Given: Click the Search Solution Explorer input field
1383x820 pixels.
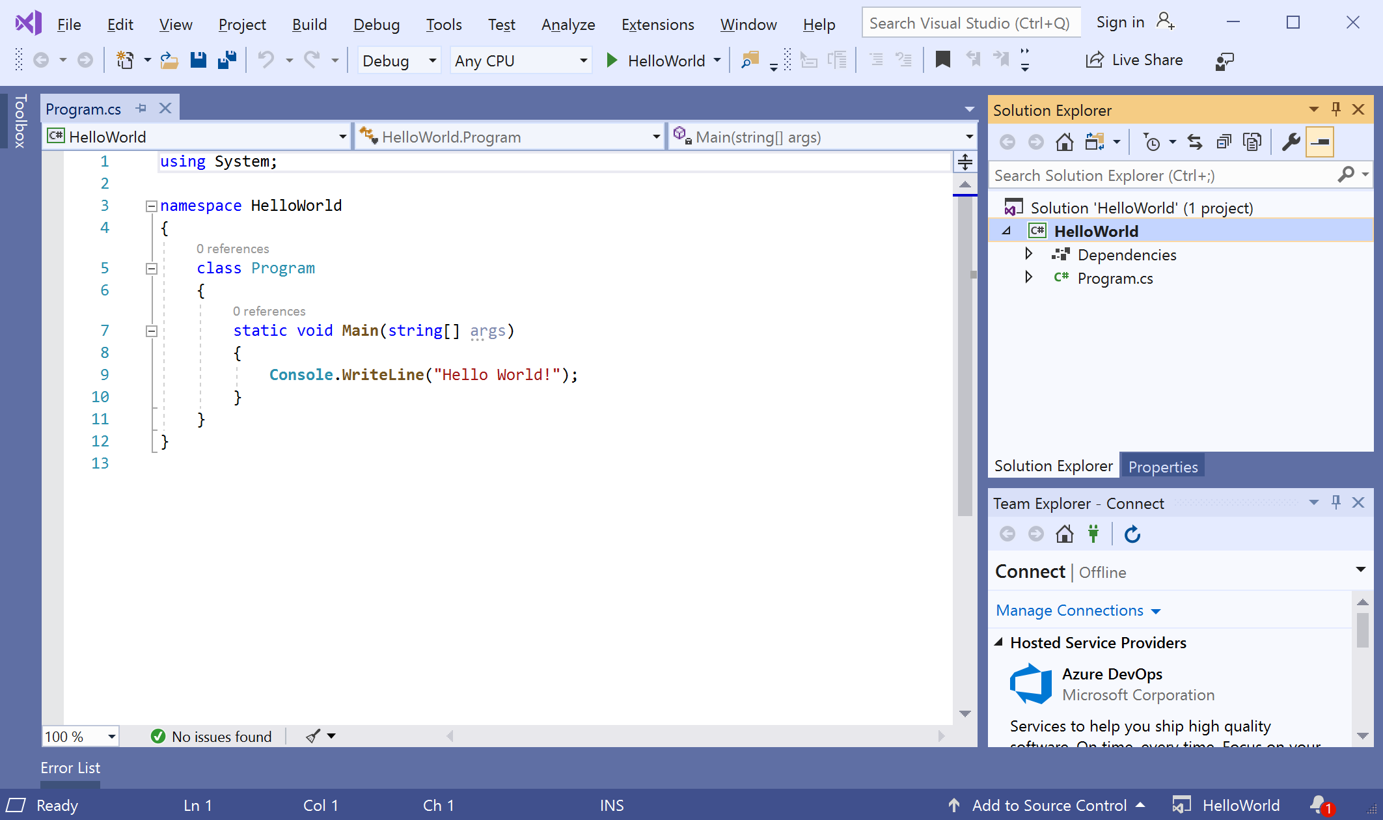Looking at the screenshot, I should click(x=1168, y=174).
